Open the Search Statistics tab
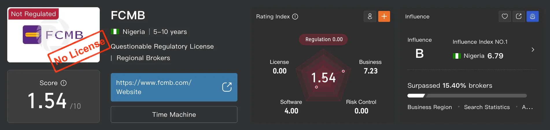The width and height of the screenshot is (550, 130). click(487, 107)
